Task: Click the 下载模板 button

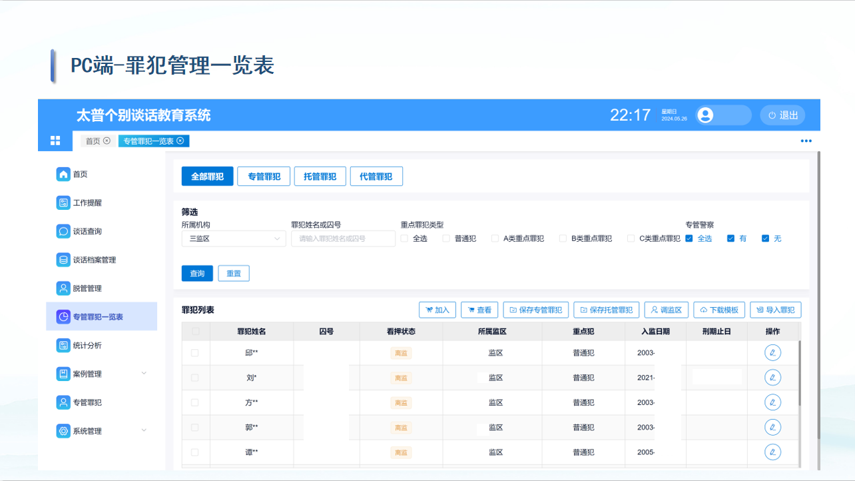Action: pyautogui.click(x=719, y=310)
